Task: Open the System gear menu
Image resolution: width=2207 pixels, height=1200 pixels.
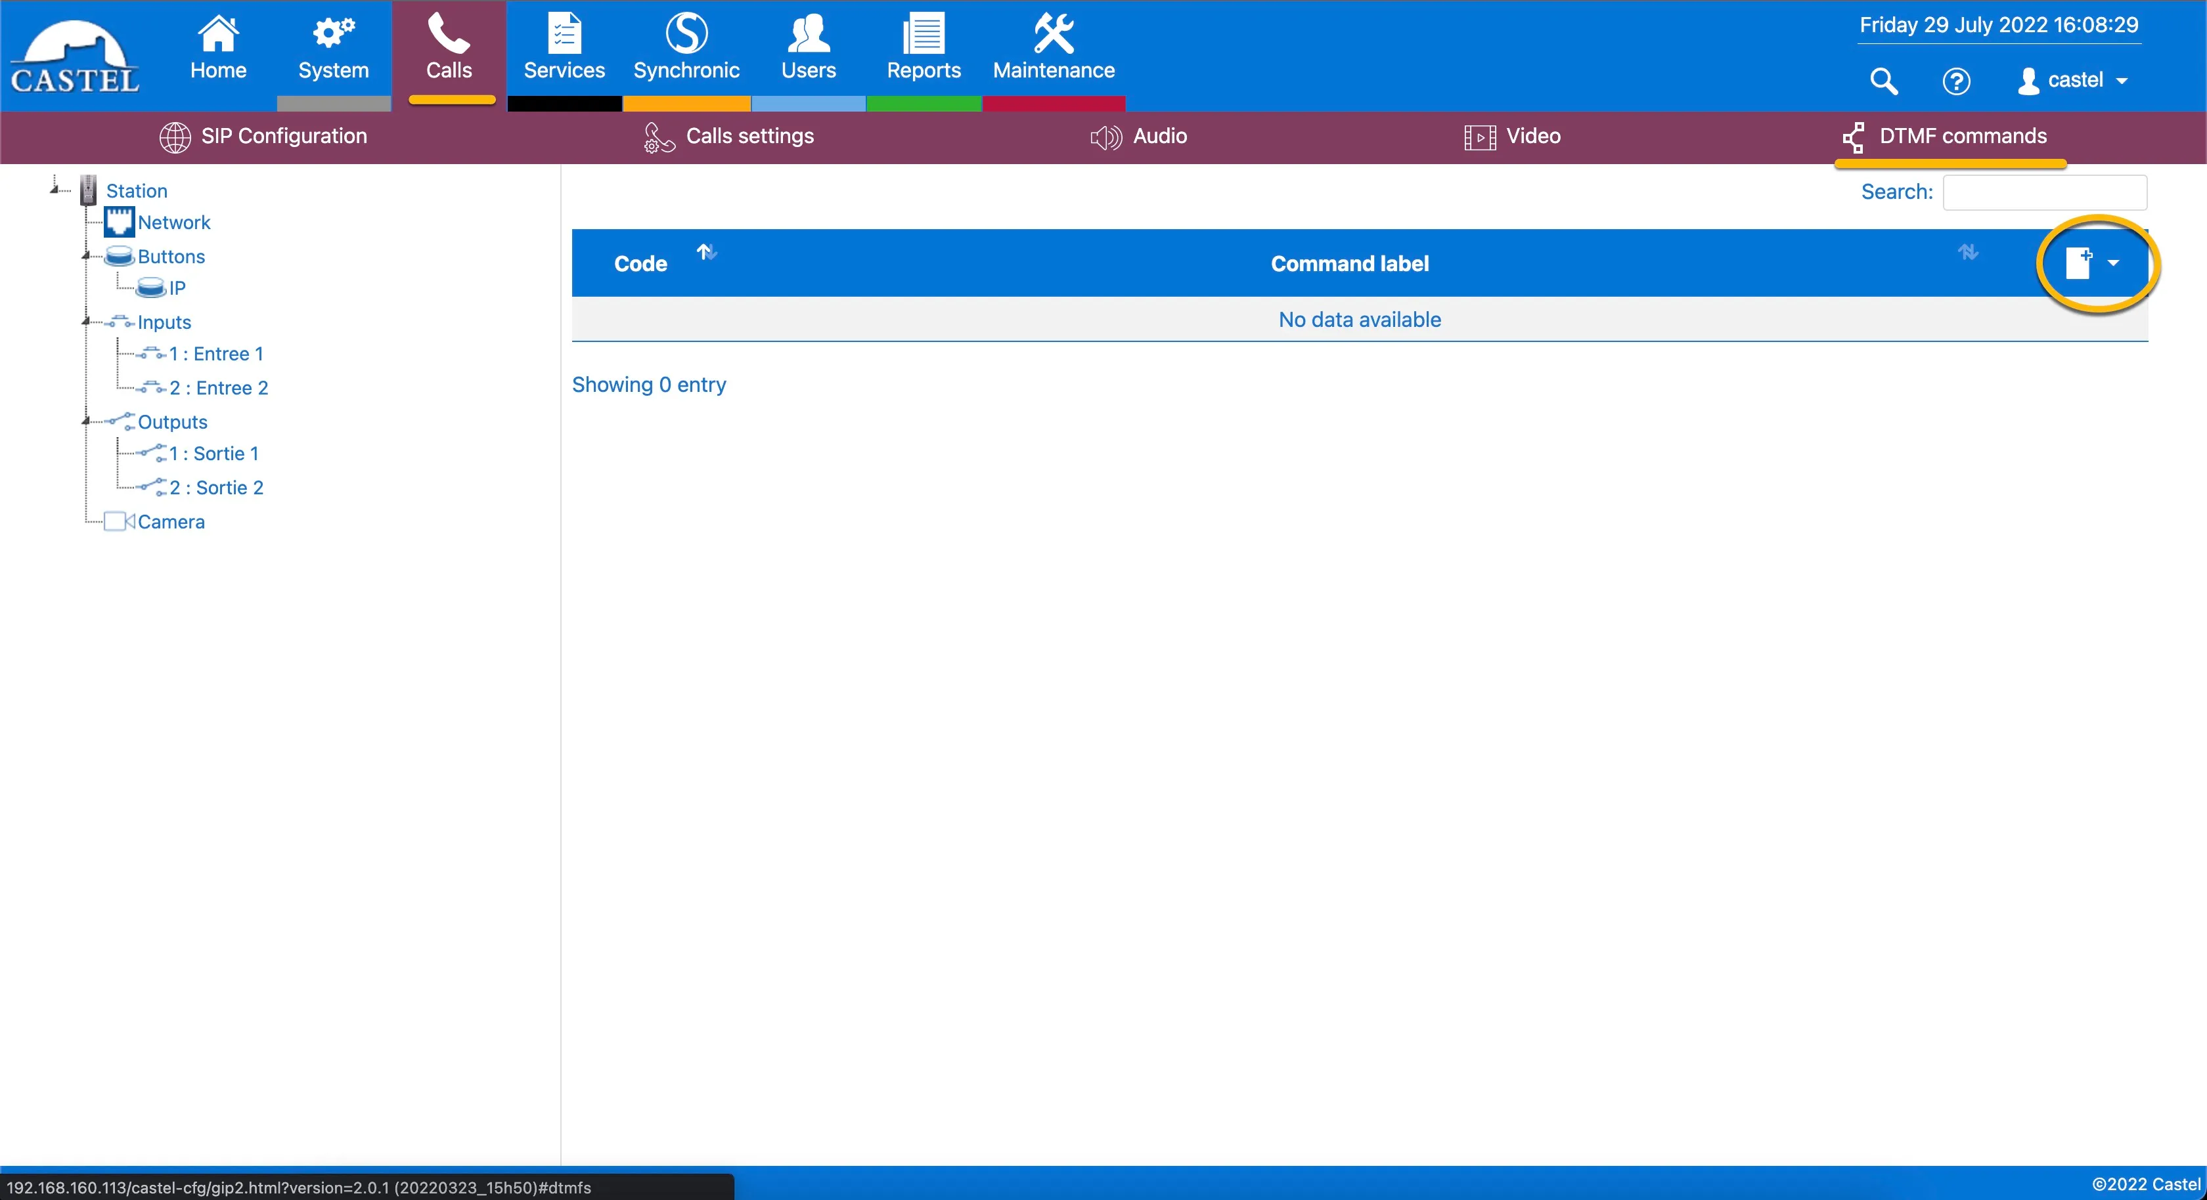Action: point(333,48)
